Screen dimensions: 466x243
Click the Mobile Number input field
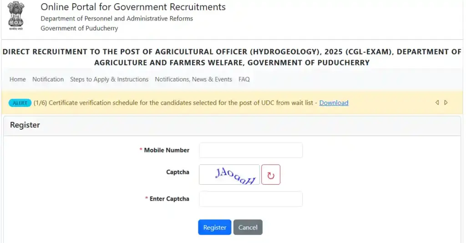(251, 150)
